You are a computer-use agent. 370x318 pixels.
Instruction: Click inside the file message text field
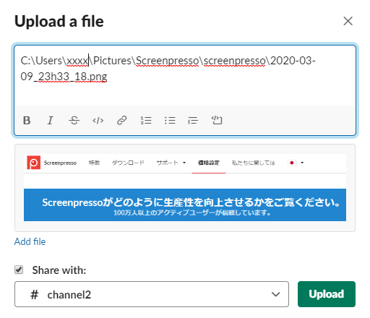pos(185,75)
